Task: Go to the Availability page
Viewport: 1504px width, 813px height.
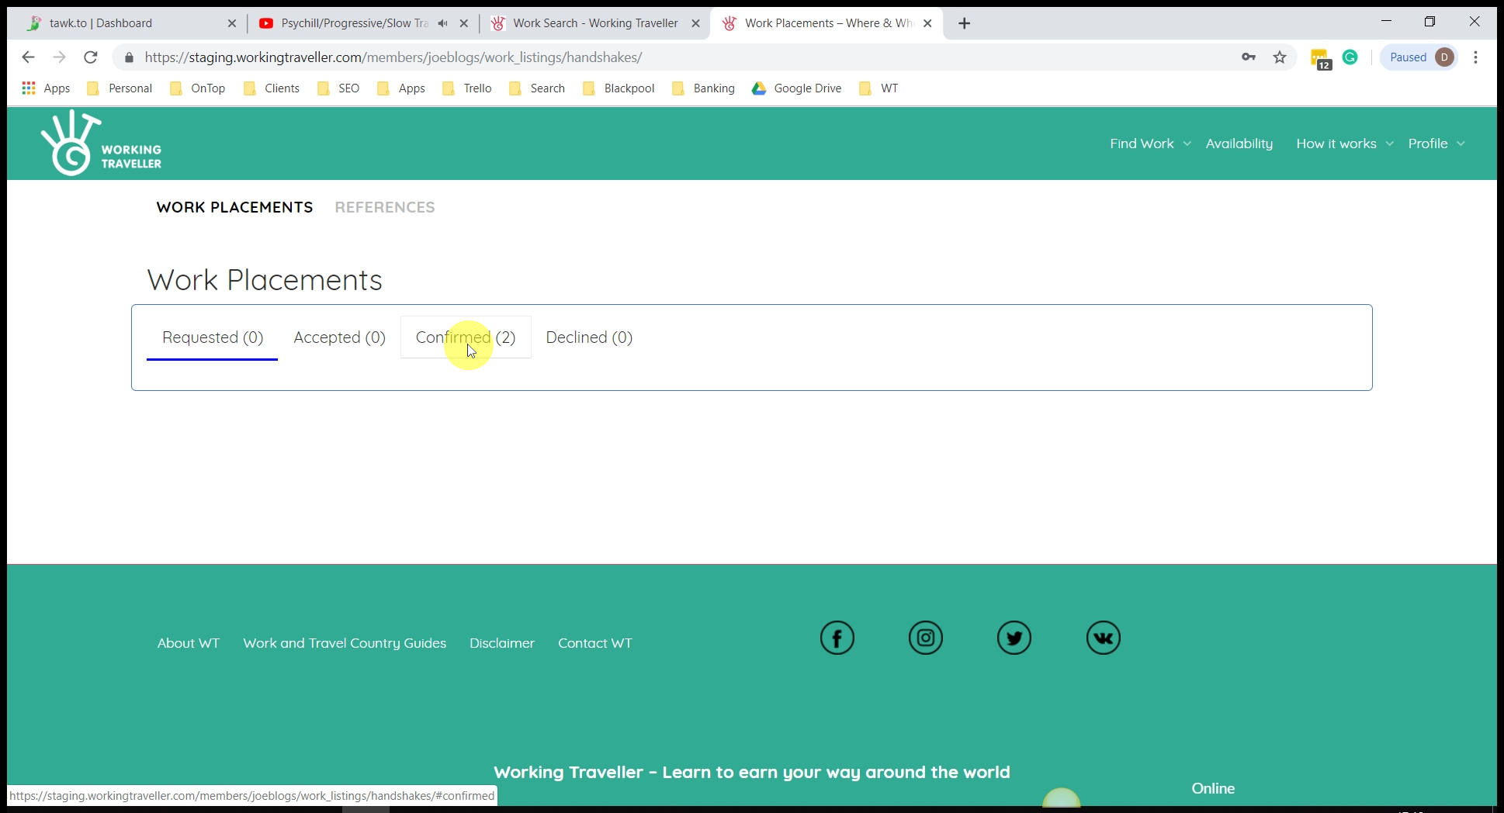Action: pyautogui.click(x=1239, y=144)
